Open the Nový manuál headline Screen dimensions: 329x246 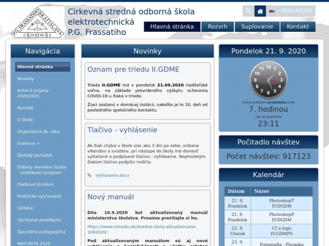coord(111,197)
